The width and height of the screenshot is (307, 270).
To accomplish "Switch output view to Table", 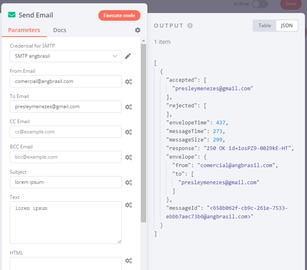I will [x=265, y=26].
